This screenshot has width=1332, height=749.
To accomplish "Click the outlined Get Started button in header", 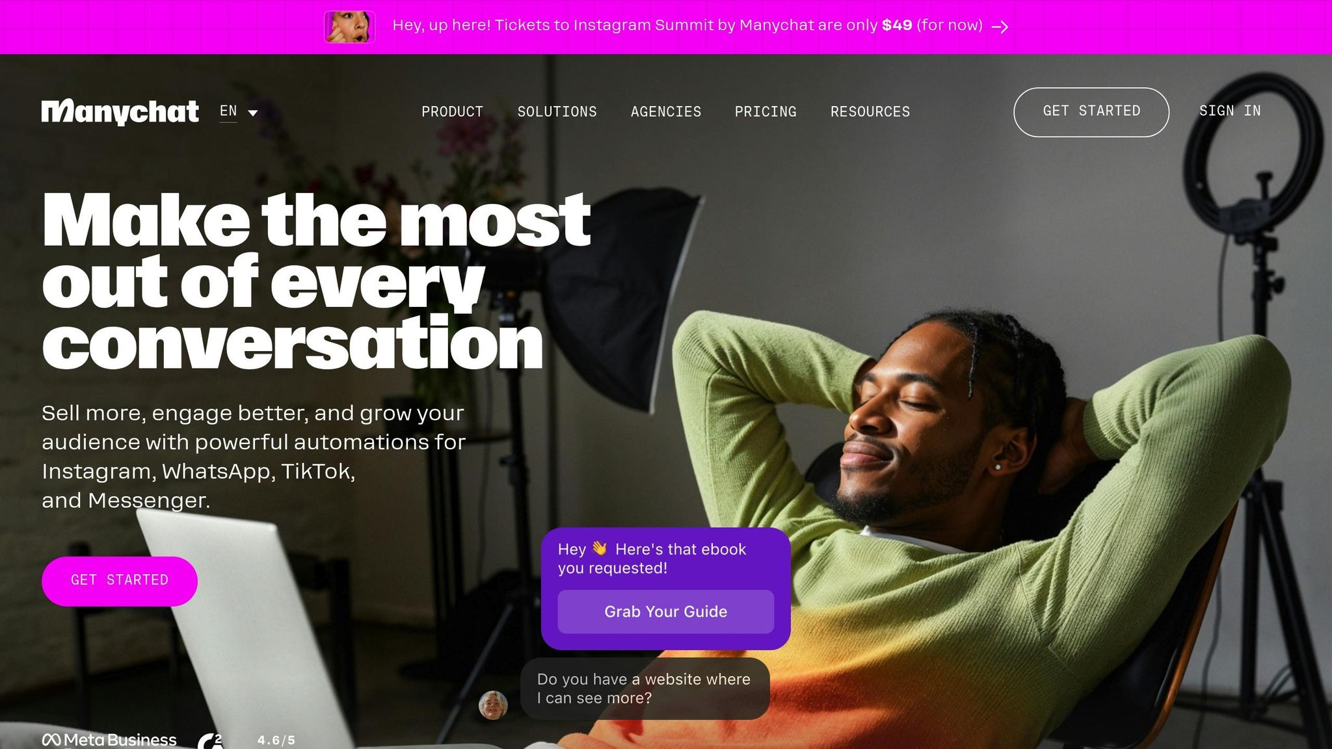I will 1091,112.
